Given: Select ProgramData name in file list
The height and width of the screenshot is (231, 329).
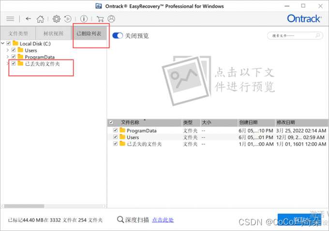Looking at the screenshot, I should pyautogui.click(x=142, y=131).
